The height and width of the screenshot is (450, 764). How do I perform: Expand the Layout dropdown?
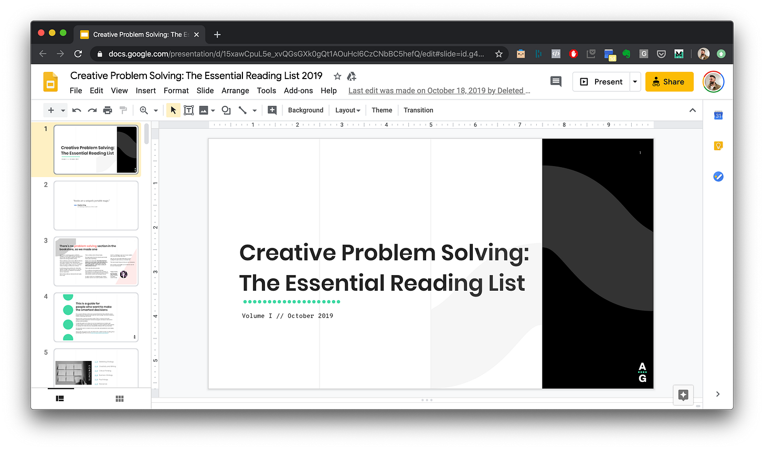coord(348,110)
